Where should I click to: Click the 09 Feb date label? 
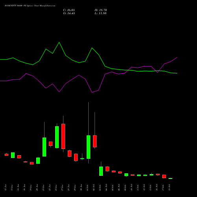click(125, 188)
